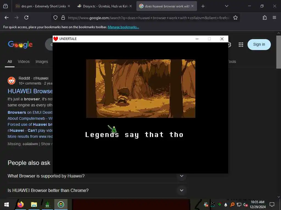Open Firefox hamburger application menu
This screenshot has height=210, width=281.
(x=274, y=17)
